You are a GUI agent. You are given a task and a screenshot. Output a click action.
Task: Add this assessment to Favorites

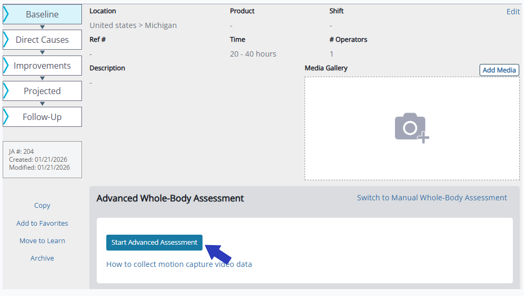(42, 223)
